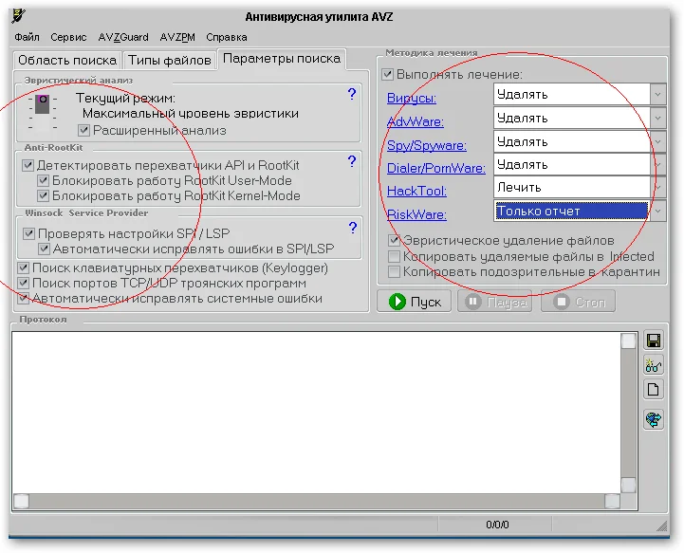Click the Максимальный уровень эвристики text
The image size is (684, 553).
tap(191, 114)
